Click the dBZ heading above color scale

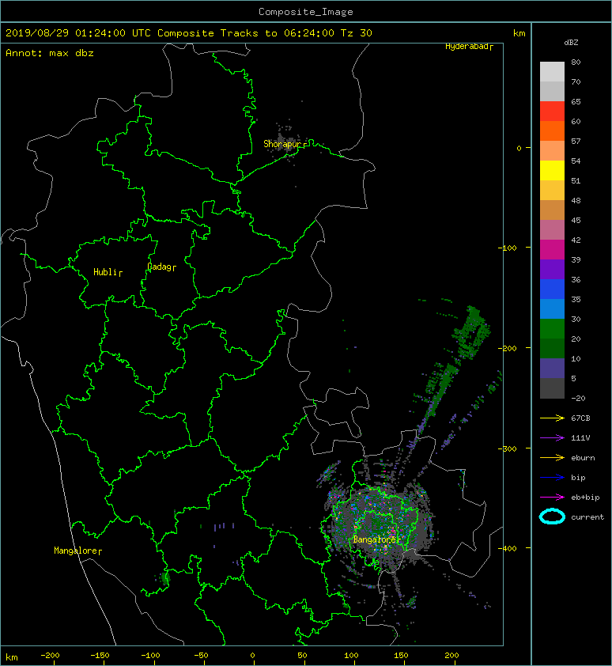[571, 43]
